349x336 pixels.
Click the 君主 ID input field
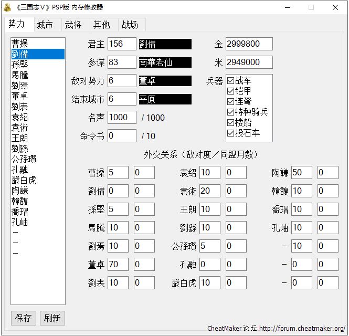pos(122,44)
